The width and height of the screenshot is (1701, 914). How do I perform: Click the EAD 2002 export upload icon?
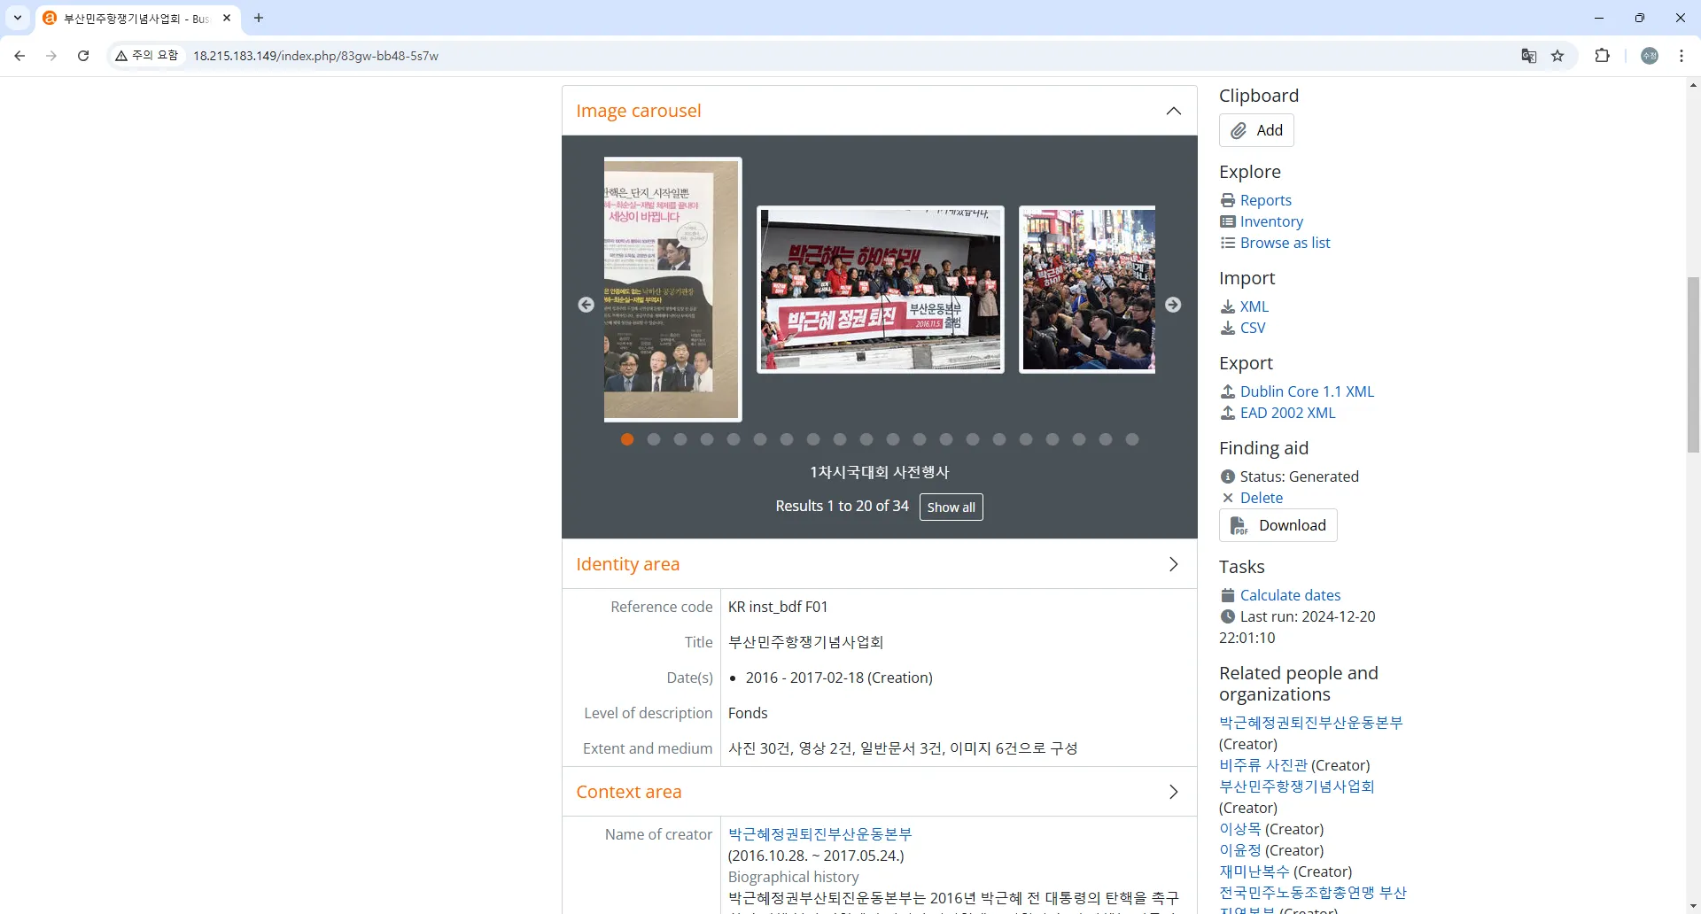1228,413
